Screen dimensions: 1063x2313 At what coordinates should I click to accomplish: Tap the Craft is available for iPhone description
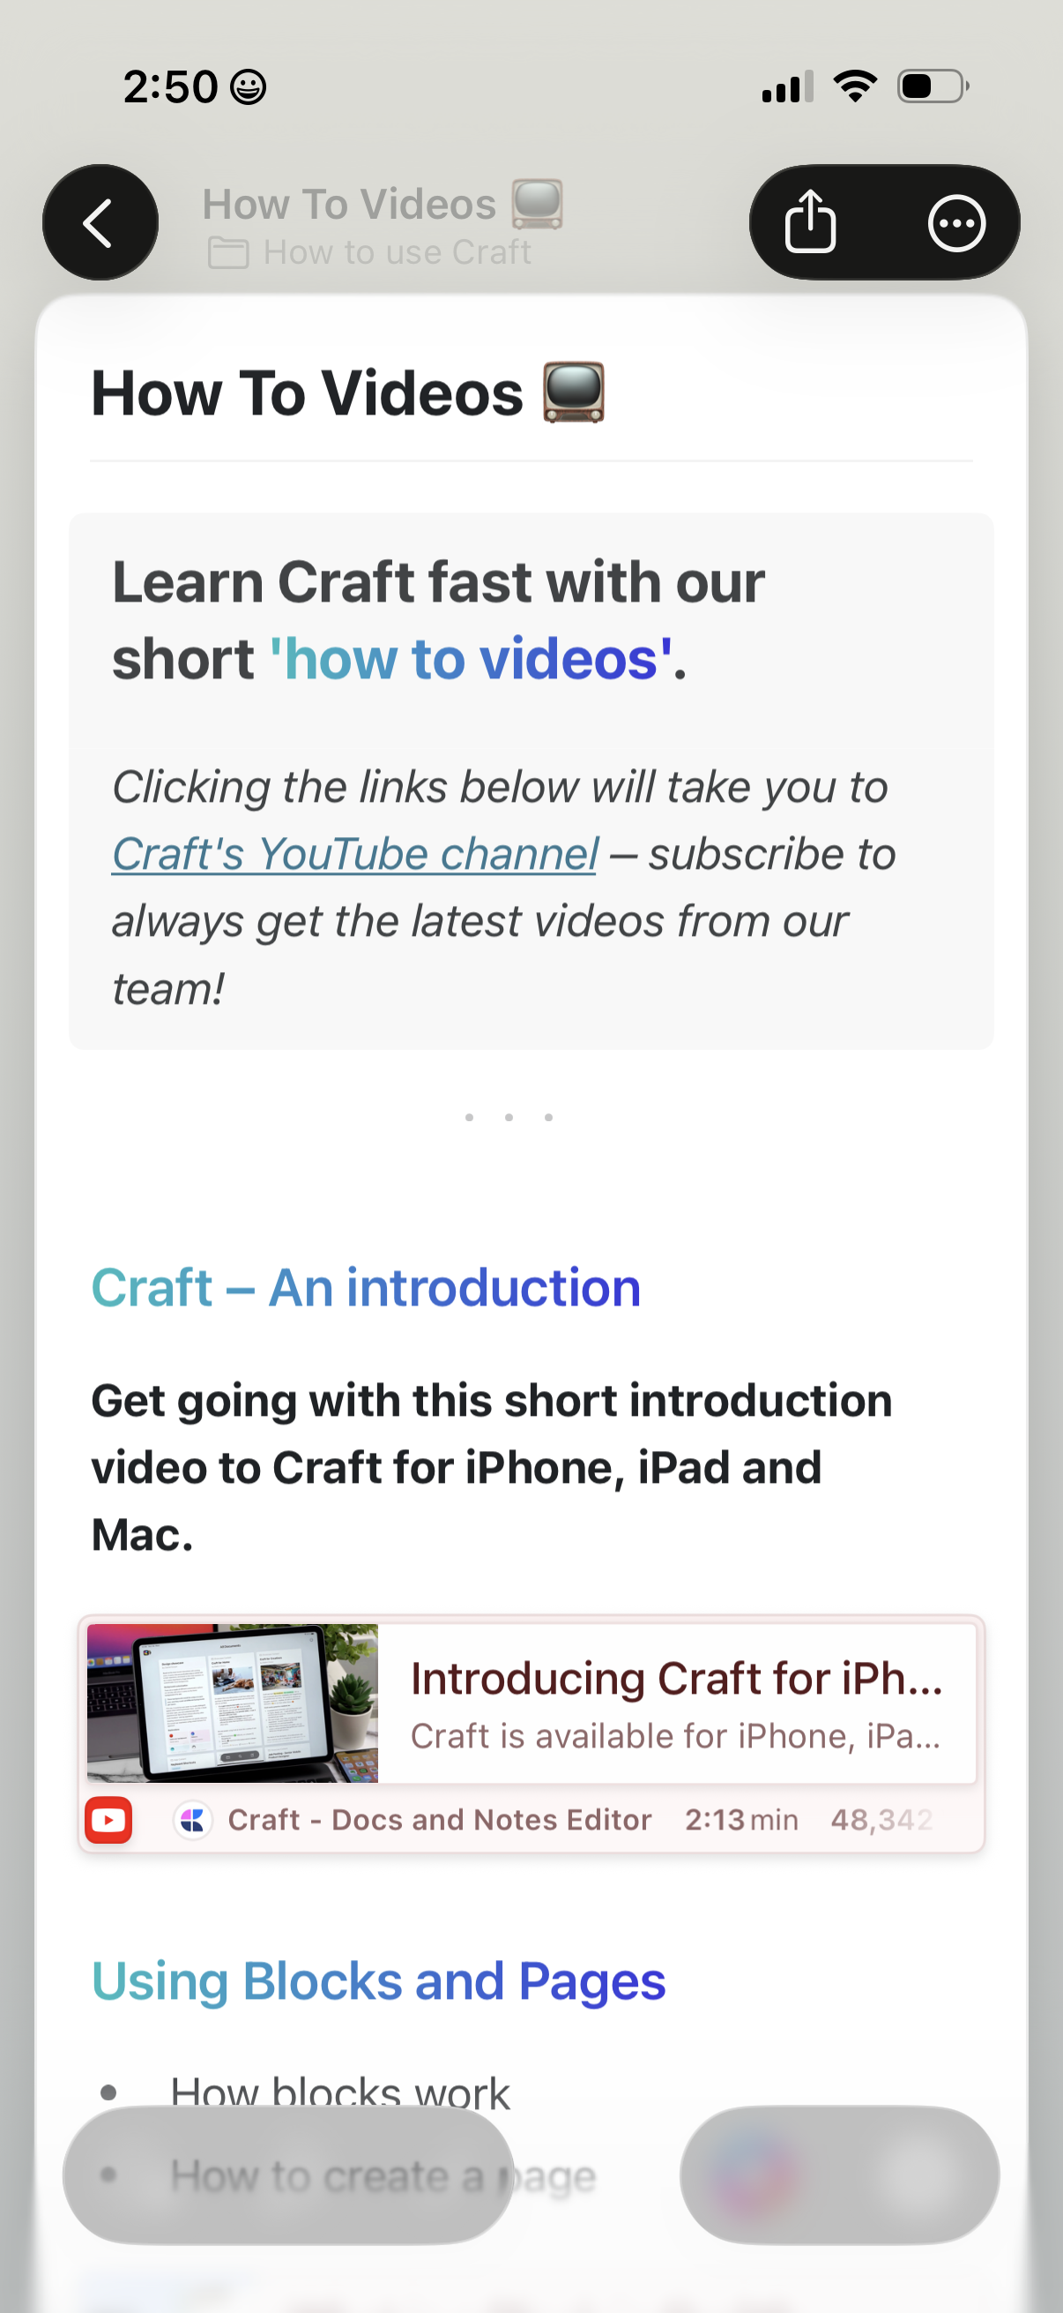[674, 1736]
